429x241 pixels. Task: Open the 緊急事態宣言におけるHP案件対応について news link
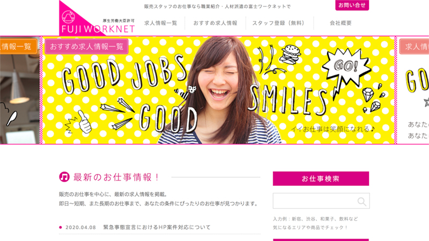(157, 227)
